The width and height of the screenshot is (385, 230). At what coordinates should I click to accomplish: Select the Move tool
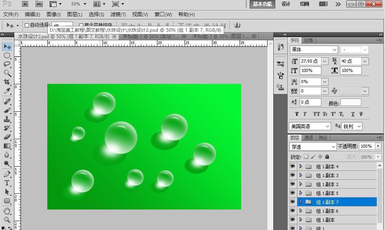(x=7, y=46)
